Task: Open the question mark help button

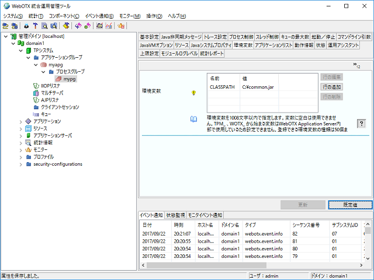Action: click(362, 123)
